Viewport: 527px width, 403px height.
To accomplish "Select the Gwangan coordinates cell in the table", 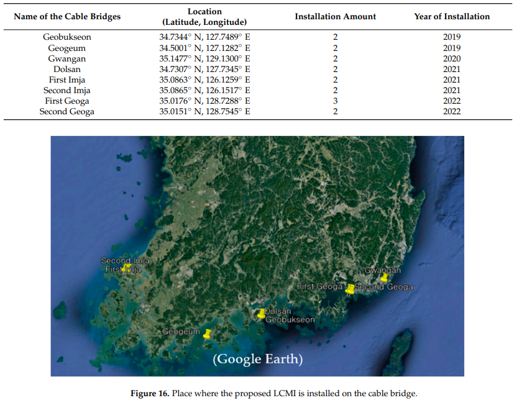I will tap(204, 58).
